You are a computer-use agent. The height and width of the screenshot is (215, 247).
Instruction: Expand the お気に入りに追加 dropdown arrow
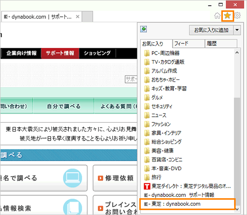[x=237, y=30]
